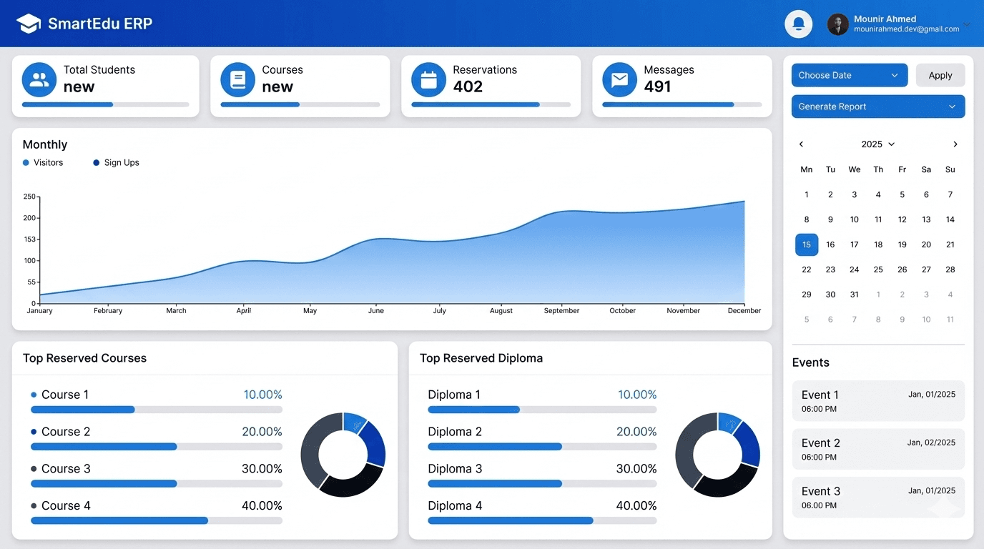
Task: Open the 2025 year selector
Action: point(877,144)
